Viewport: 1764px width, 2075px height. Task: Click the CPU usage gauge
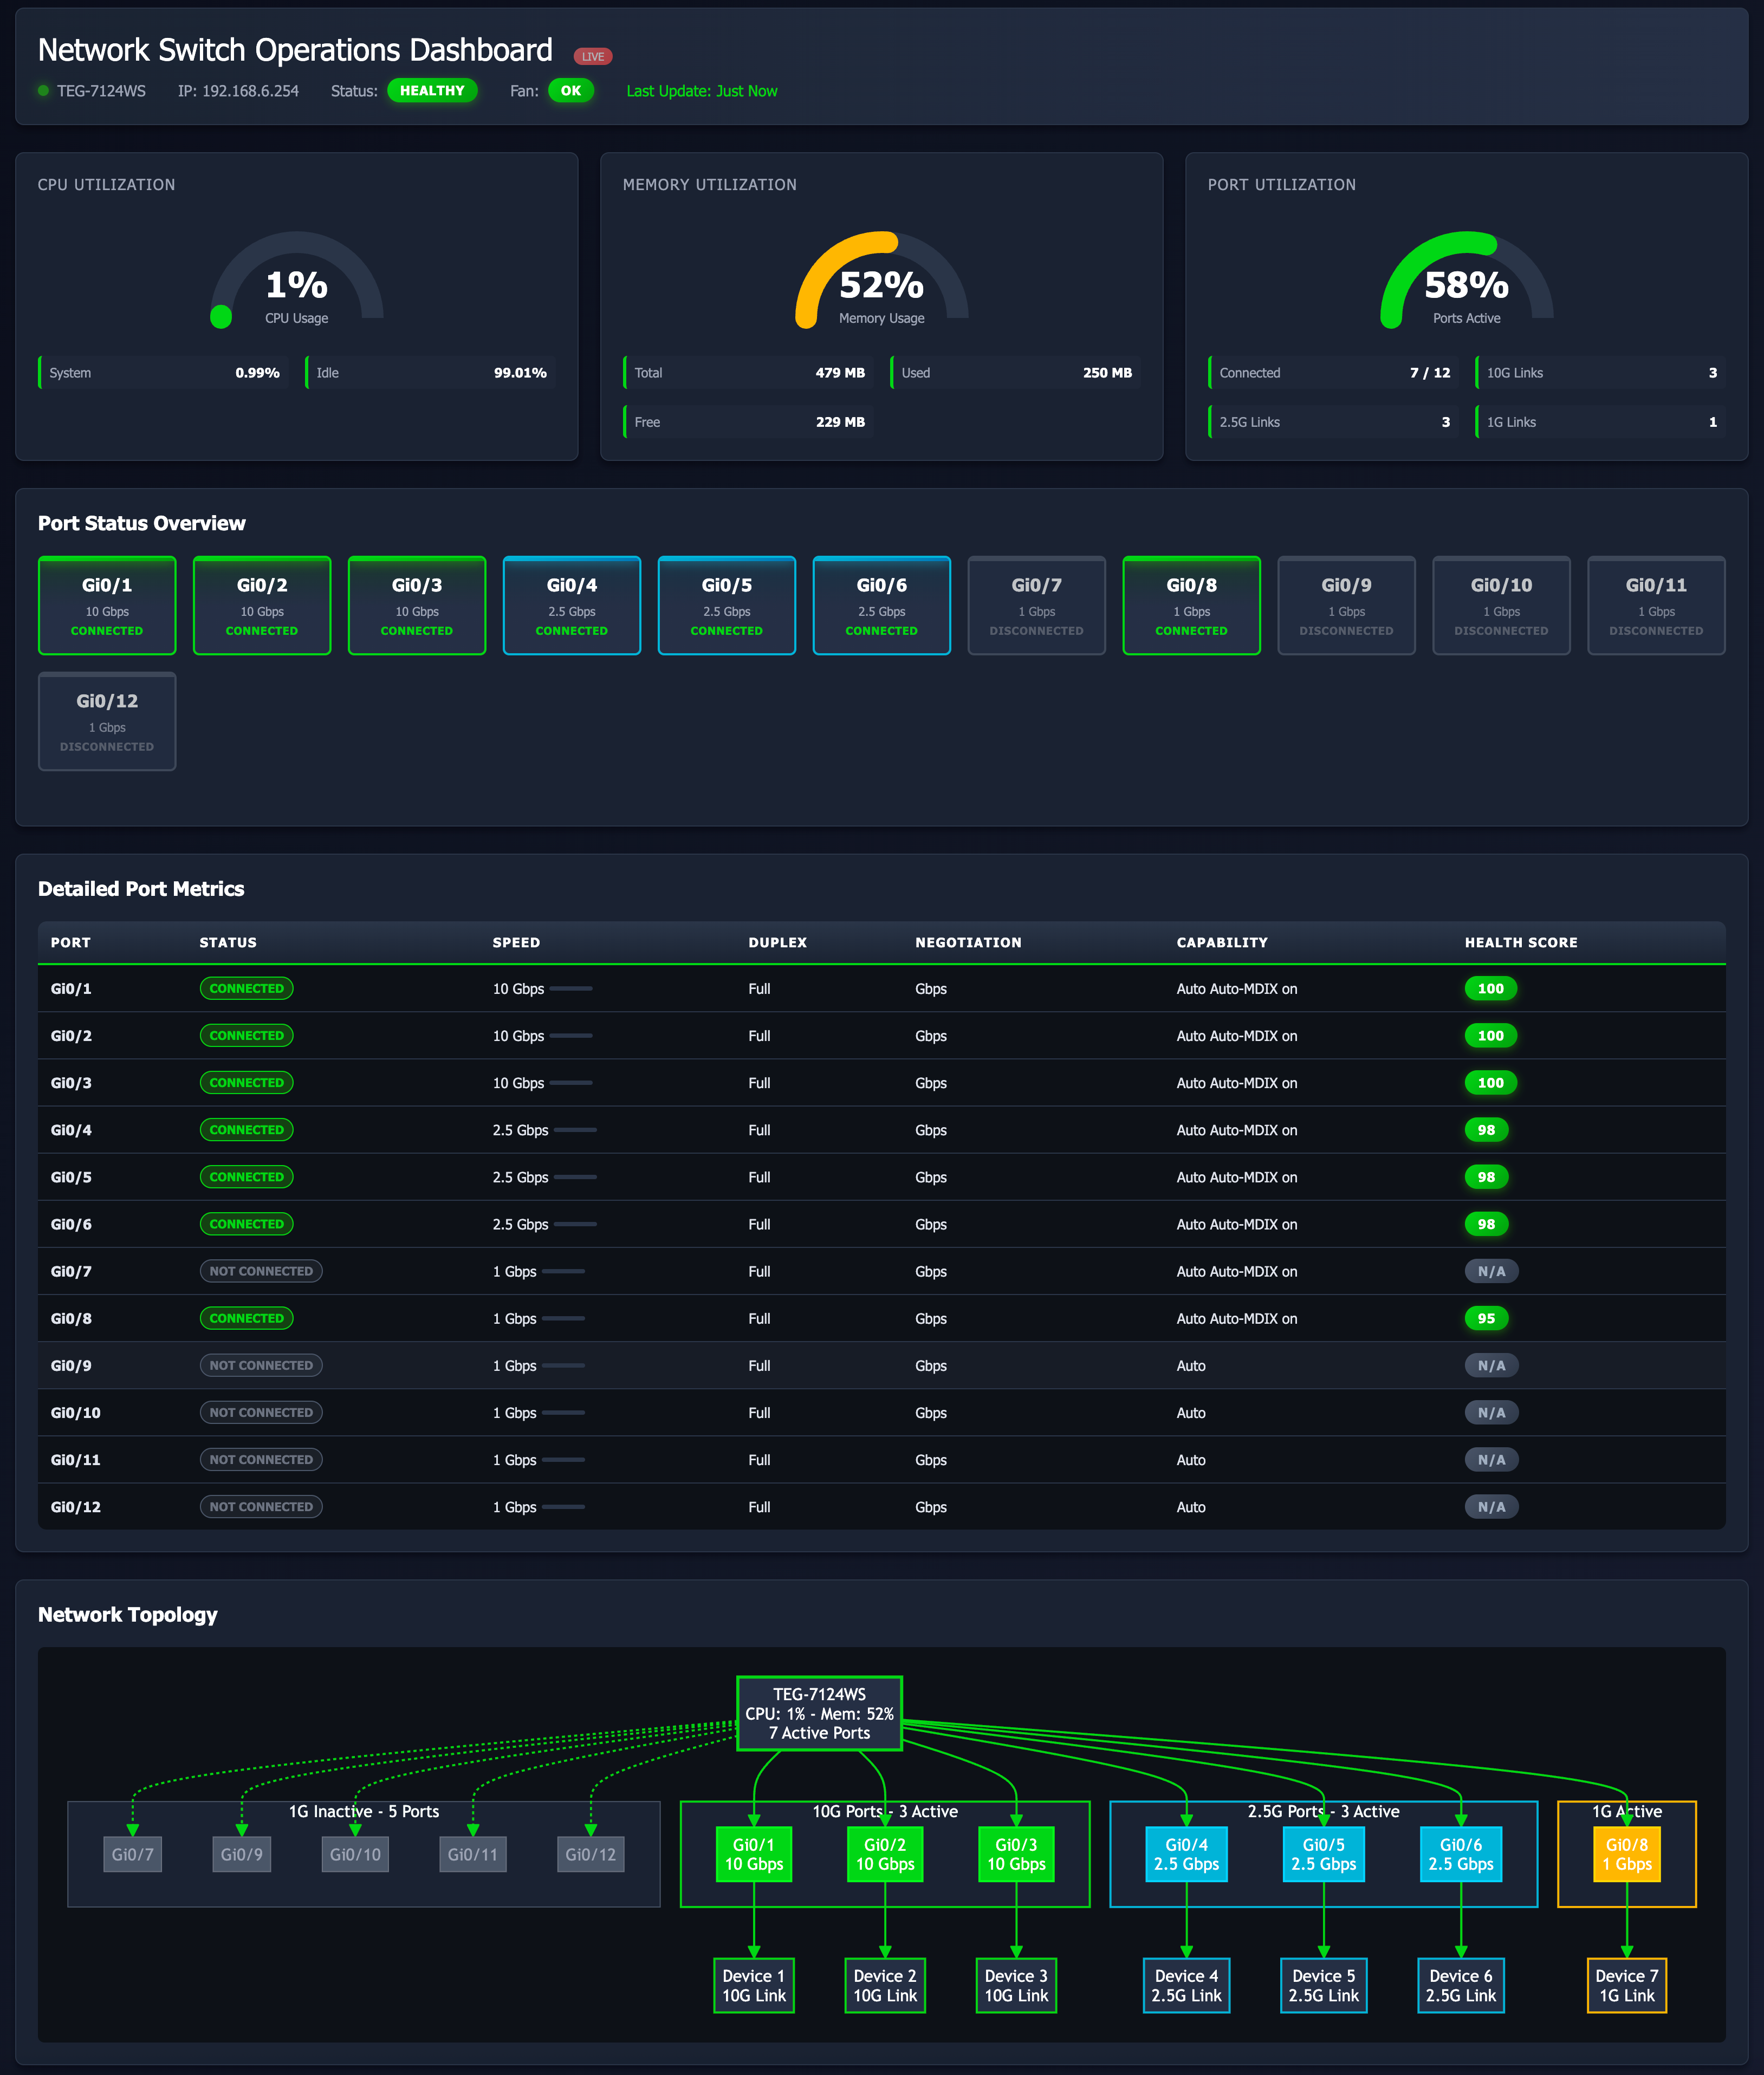coord(297,283)
